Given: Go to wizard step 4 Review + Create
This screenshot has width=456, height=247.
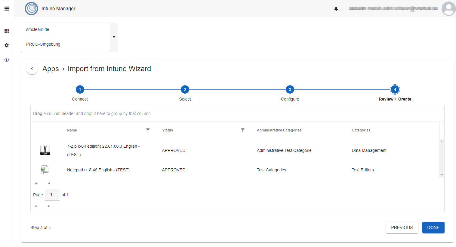Looking at the screenshot, I should pyautogui.click(x=395, y=89).
